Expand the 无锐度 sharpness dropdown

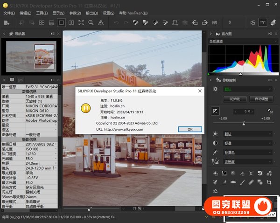point(247,161)
